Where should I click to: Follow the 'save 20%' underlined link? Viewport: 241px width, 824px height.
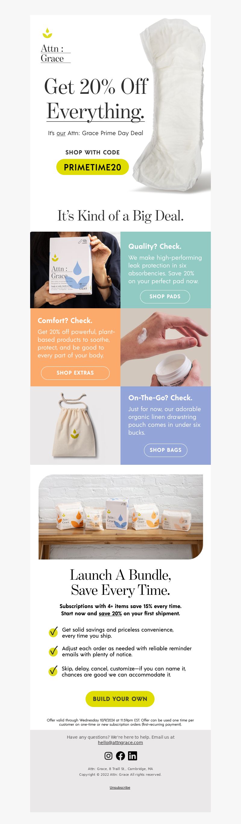(110, 613)
